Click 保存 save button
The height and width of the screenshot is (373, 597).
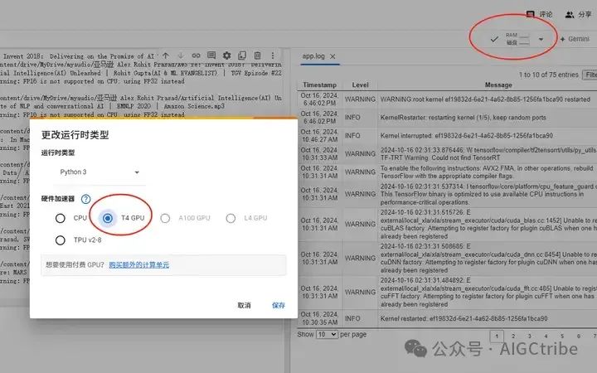(x=279, y=305)
